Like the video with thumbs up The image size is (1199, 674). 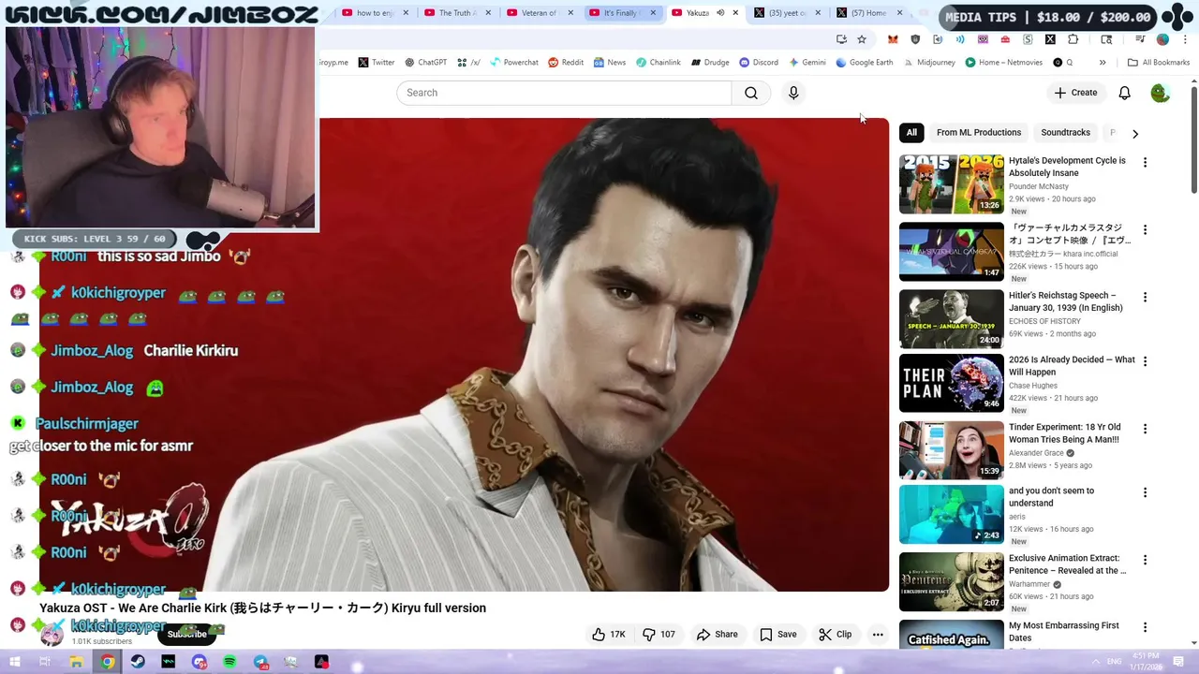point(608,634)
